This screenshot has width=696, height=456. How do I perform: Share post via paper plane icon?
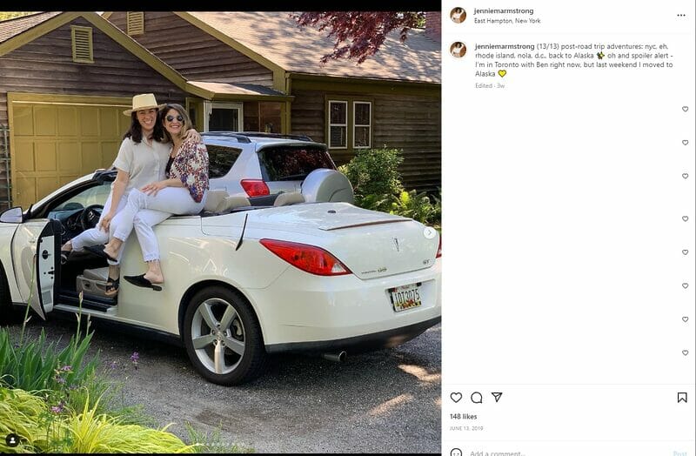point(497,397)
